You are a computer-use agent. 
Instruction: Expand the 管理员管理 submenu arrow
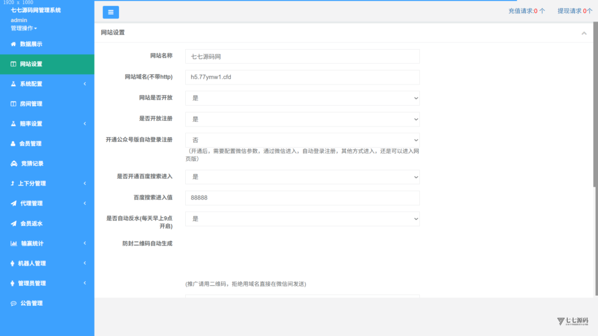[85, 283]
